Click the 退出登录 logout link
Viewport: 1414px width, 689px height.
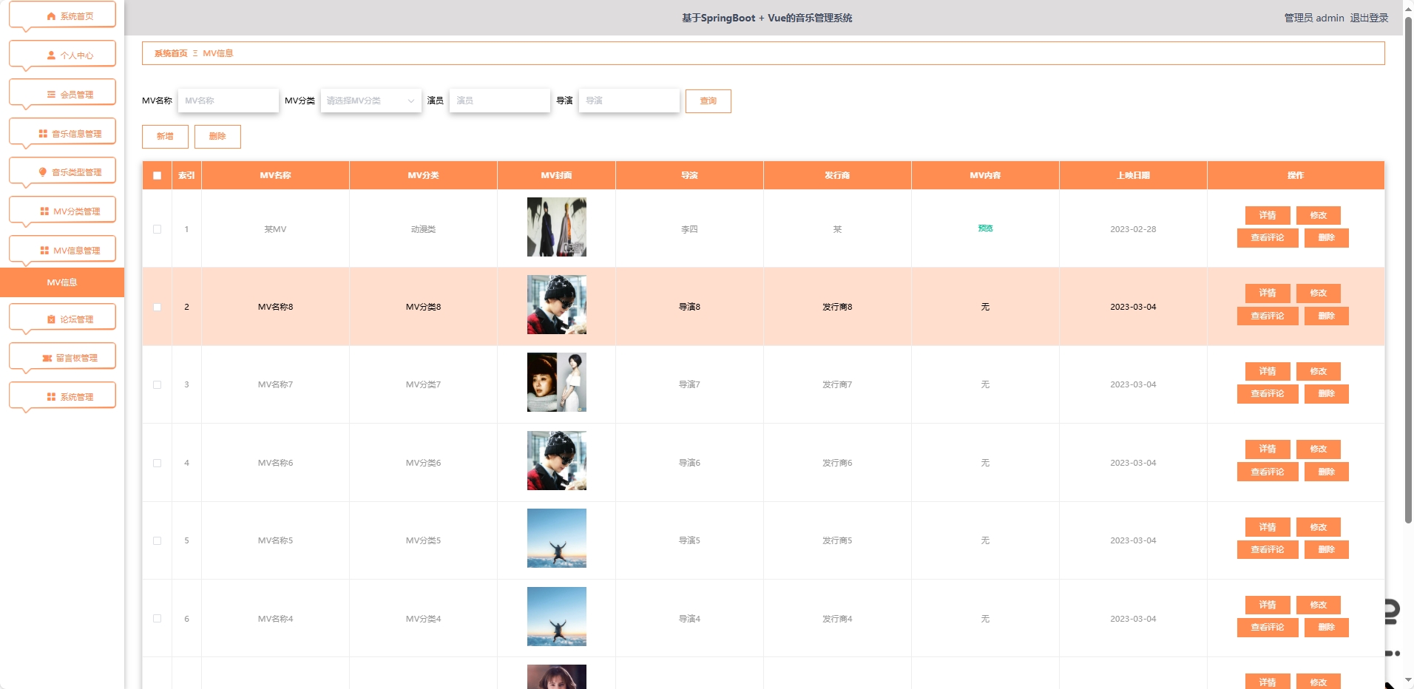pyautogui.click(x=1369, y=18)
